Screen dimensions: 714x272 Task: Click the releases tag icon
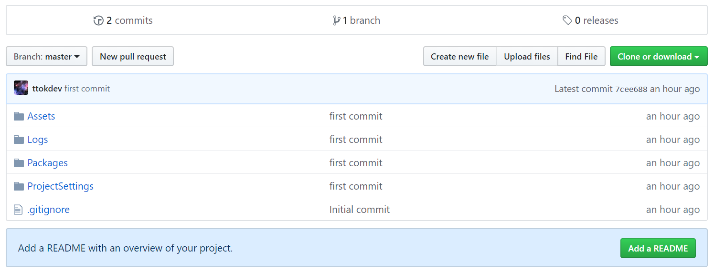click(x=567, y=20)
